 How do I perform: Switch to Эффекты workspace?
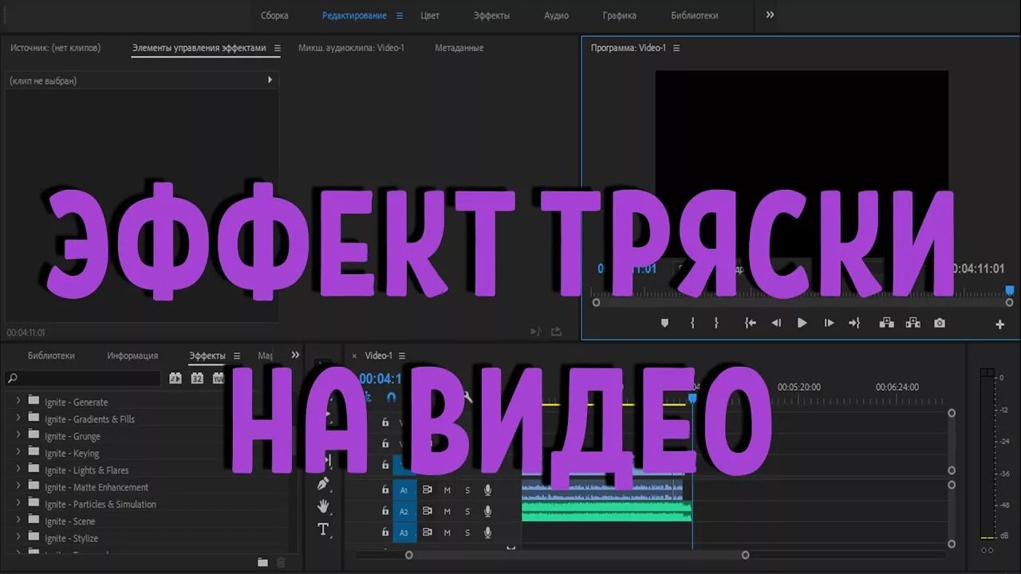pos(491,15)
